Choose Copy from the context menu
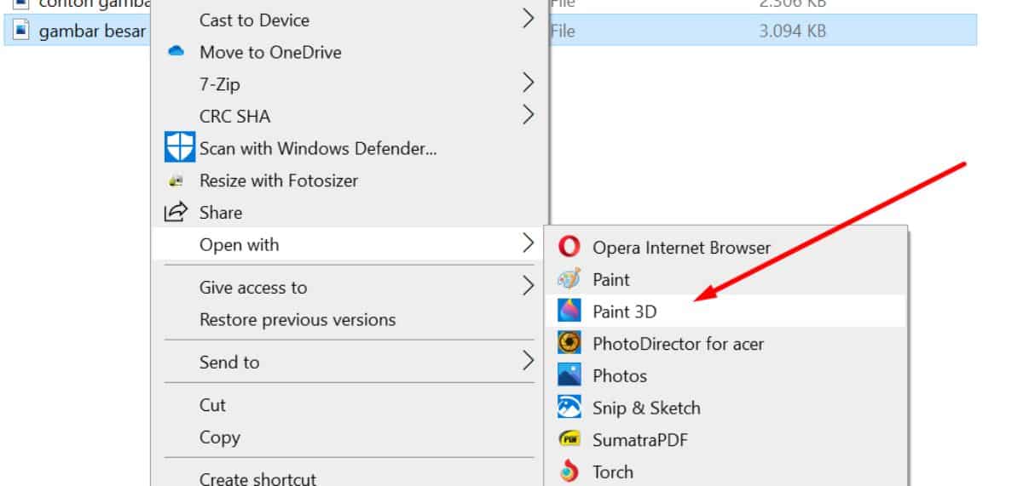 point(219,437)
